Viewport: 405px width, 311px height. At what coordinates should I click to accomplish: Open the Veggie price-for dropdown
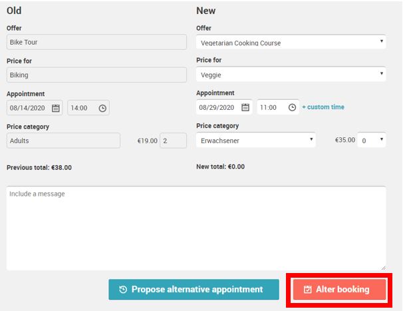coord(291,75)
